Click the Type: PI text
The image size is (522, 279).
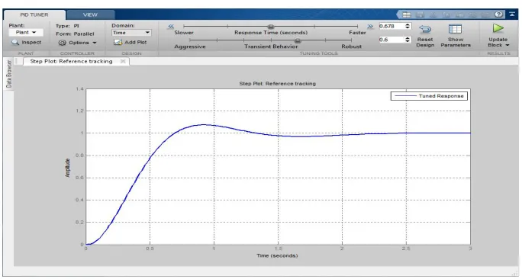(68, 26)
